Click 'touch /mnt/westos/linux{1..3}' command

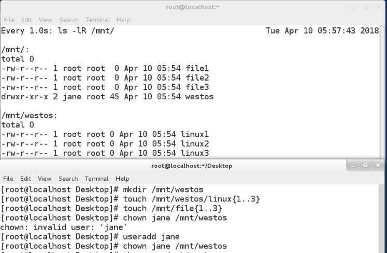191,199
